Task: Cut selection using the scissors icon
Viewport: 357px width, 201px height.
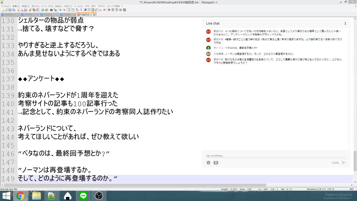Action: tap(30, 10)
